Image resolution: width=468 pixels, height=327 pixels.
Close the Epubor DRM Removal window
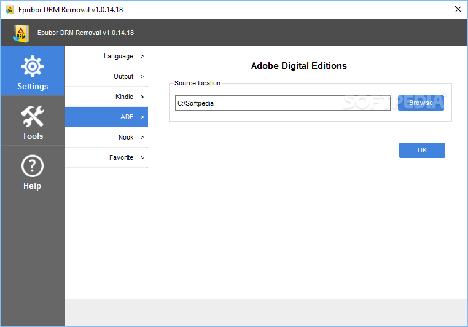[458, 9]
